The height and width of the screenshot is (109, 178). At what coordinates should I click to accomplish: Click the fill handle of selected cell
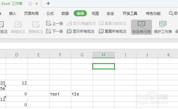coord(114,69)
